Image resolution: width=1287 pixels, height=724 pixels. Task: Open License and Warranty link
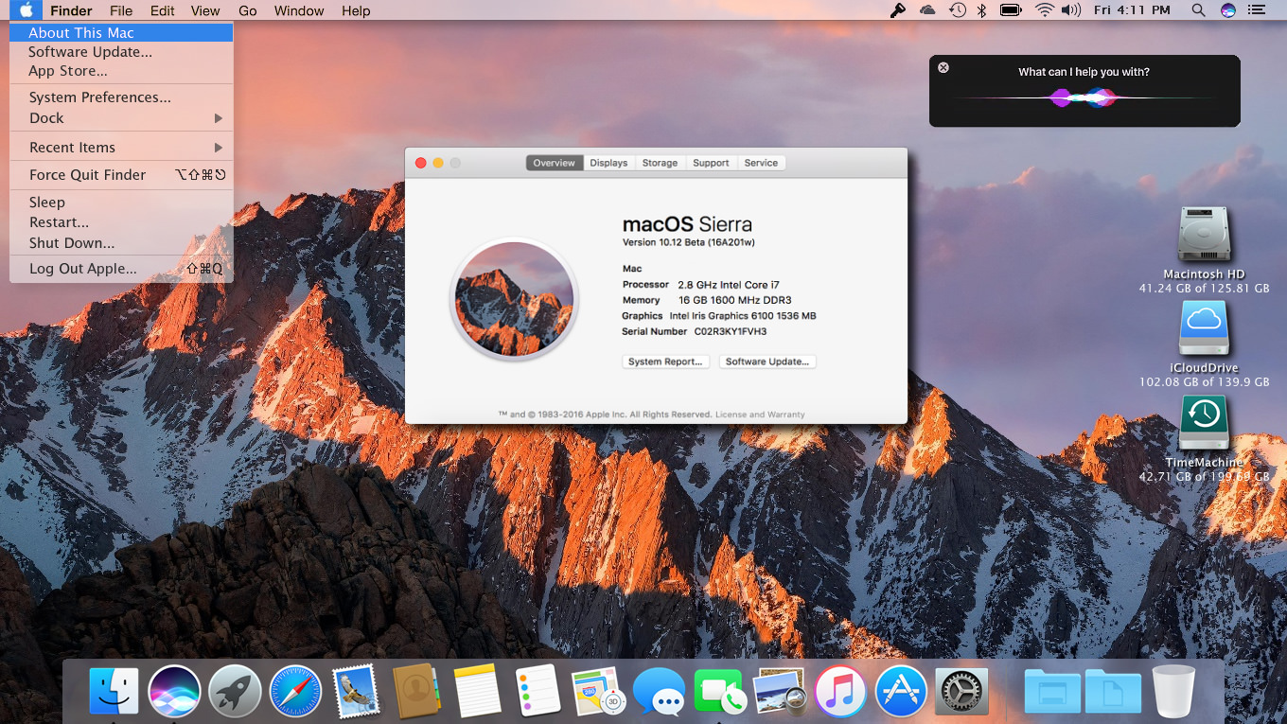click(x=760, y=415)
